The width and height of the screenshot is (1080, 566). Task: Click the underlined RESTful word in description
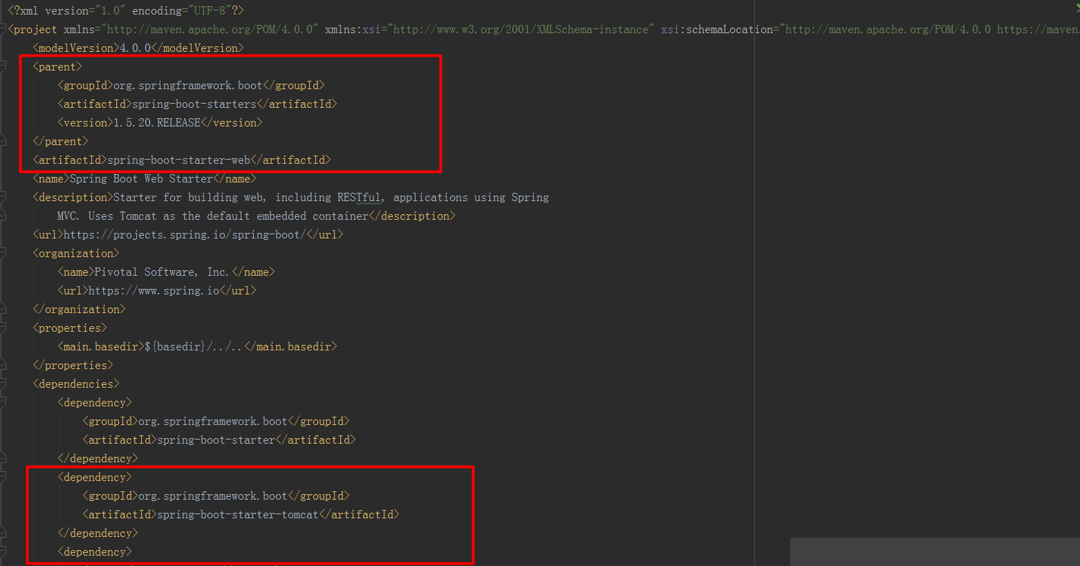[360, 197]
